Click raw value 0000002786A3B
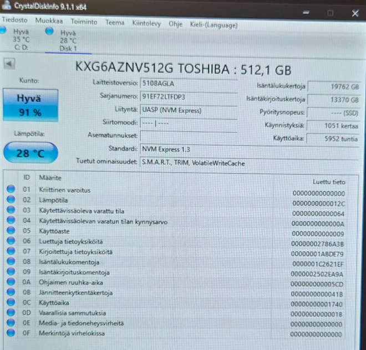The height and width of the screenshot is (350, 366). coord(317,244)
